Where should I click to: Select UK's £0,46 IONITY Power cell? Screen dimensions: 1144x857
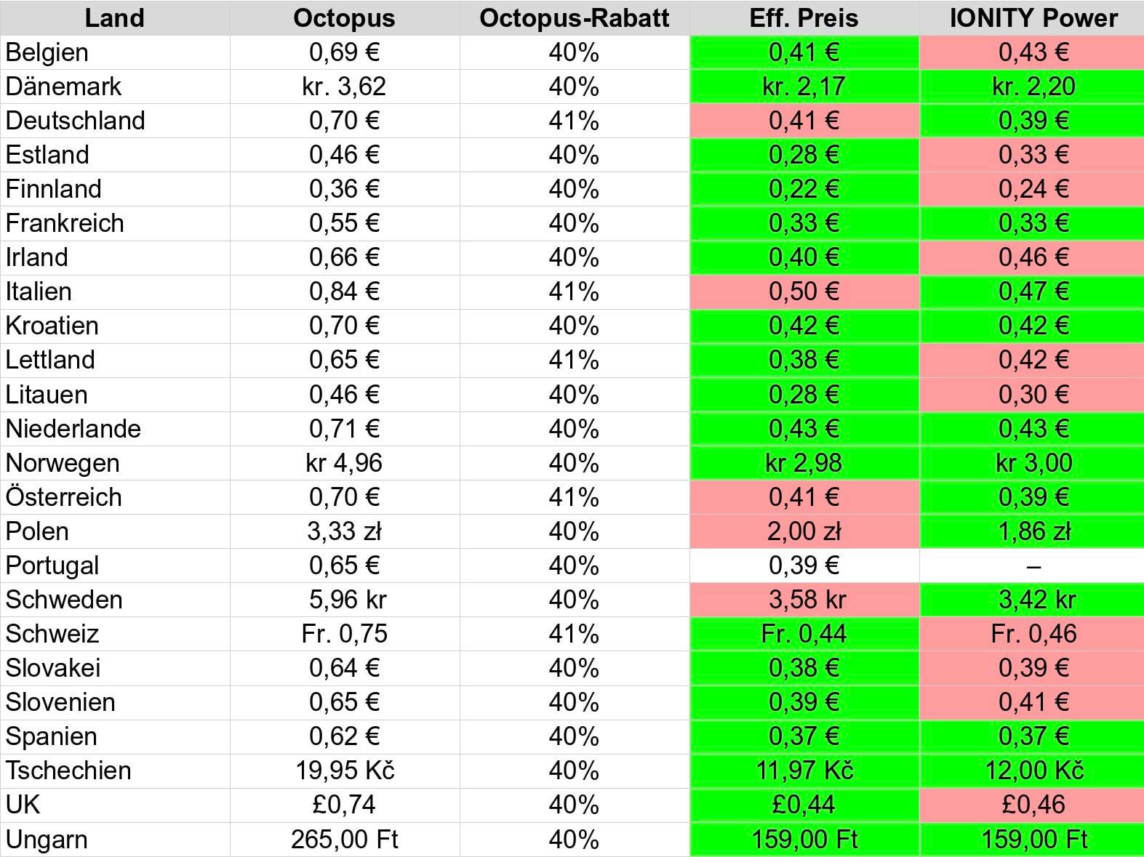tap(1033, 805)
